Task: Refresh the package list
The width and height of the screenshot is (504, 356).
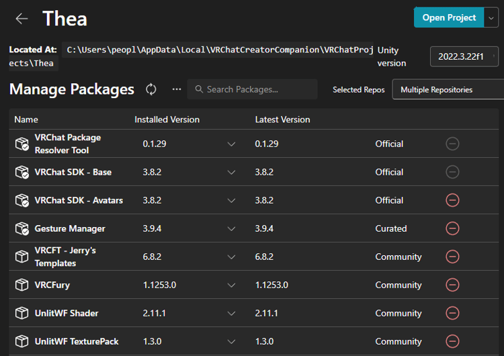Action: click(151, 89)
